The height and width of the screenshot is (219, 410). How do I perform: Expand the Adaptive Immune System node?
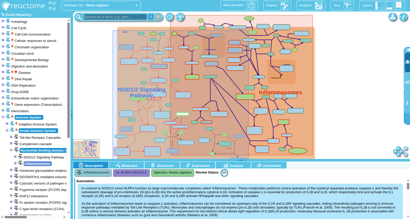tap(7, 124)
